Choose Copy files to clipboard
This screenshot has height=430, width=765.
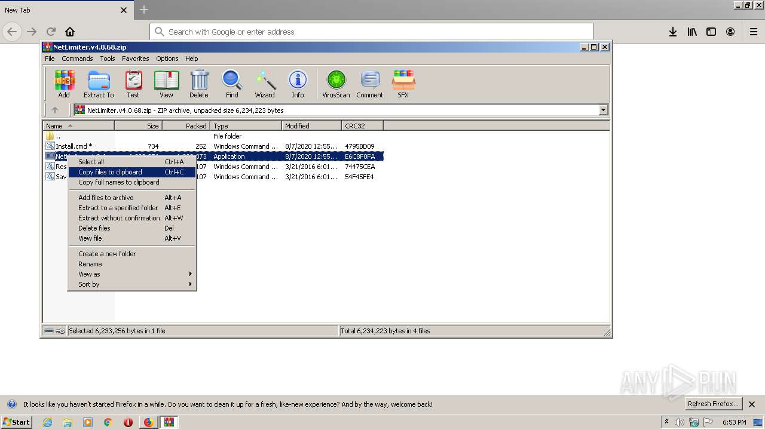[x=132, y=172]
